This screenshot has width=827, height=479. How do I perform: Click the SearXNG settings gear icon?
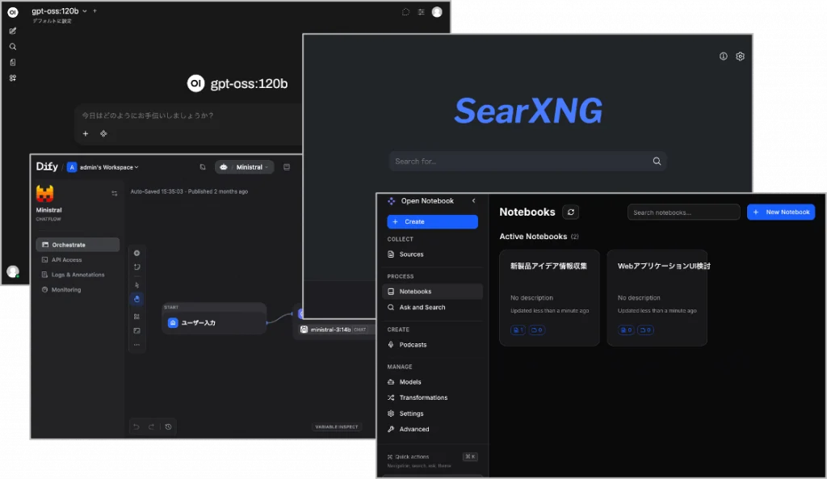(740, 57)
